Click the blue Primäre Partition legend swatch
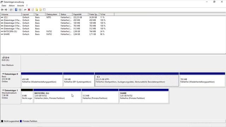Viewport: 226px width, 127px height. [x=21, y=121]
